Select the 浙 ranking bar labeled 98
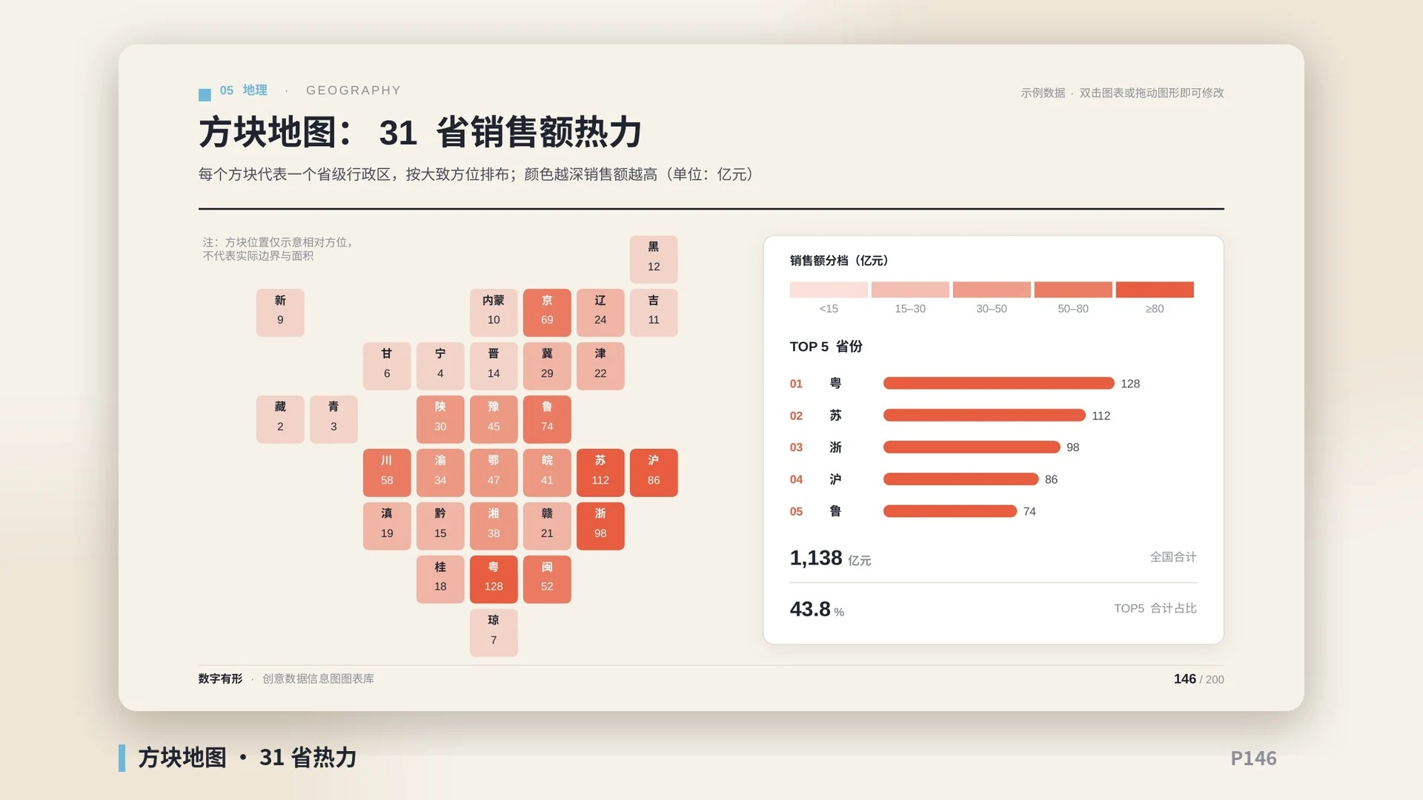Image resolution: width=1423 pixels, height=800 pixels. pyautogui.click(x=972, y=447)
